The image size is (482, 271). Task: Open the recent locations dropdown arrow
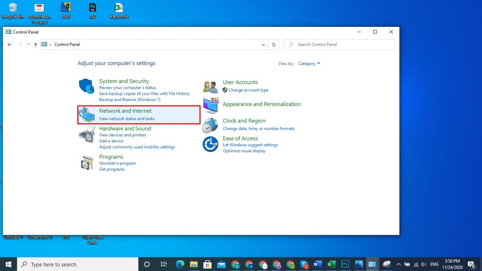[28, 45]
